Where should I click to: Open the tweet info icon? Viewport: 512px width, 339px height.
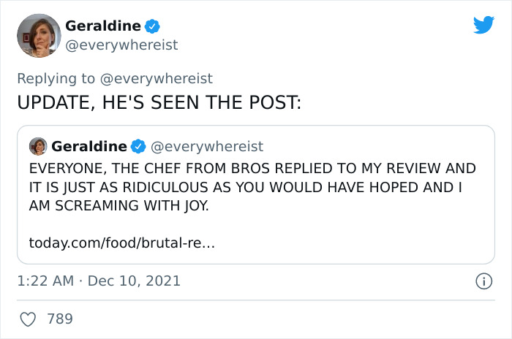tap(483, 281)
